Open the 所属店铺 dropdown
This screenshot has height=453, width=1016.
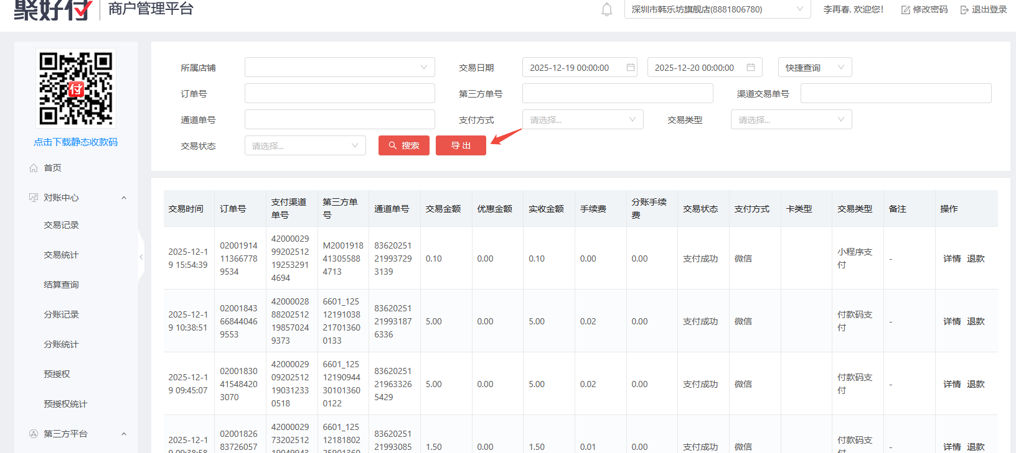tap(339, 67)
